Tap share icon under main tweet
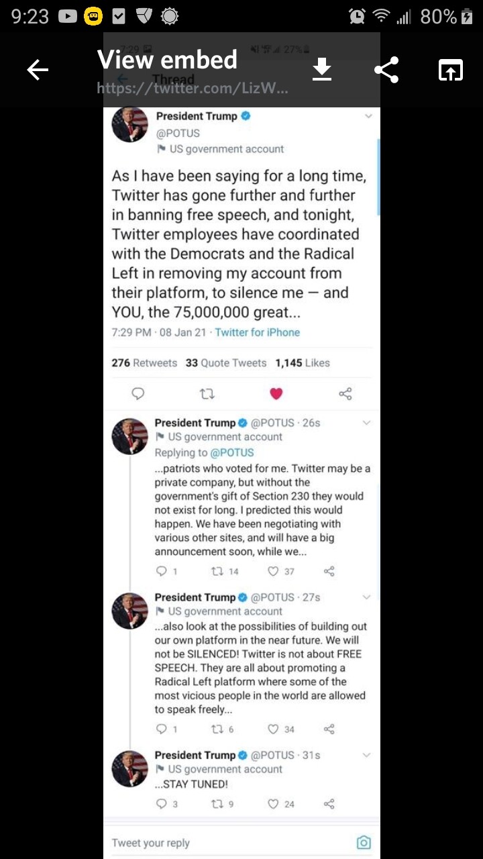This screenshot has width=483, height=859. 345,394
